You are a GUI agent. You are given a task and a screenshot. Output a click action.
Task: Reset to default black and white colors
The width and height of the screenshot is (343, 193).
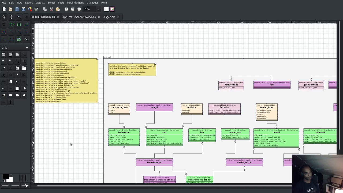click(4, 181)
